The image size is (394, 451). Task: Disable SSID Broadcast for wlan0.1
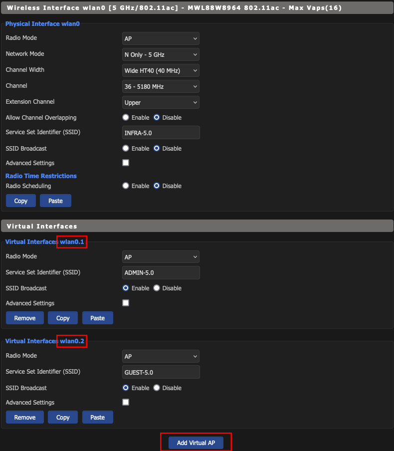[x=157, y=288]
